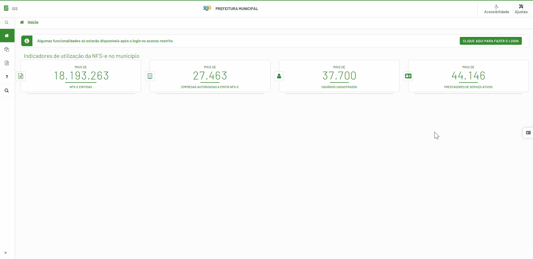Click the person icon on USUÁRIOS CADASTRADOS card
The width and height of the screenshot is (533, 259).
pos(279,76)
